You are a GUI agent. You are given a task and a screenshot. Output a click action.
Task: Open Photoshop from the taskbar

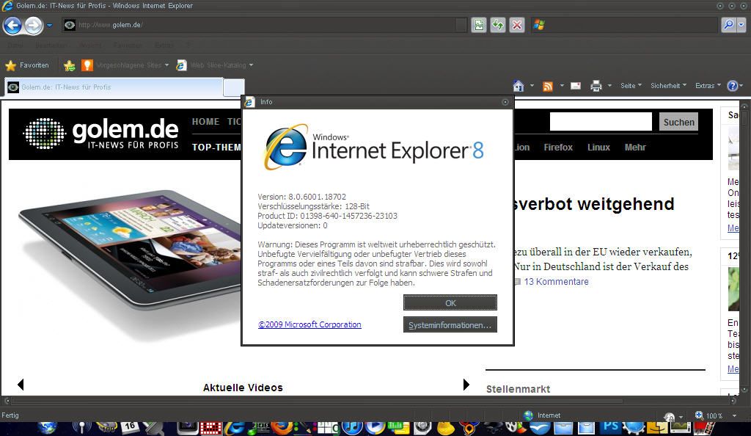609,427
